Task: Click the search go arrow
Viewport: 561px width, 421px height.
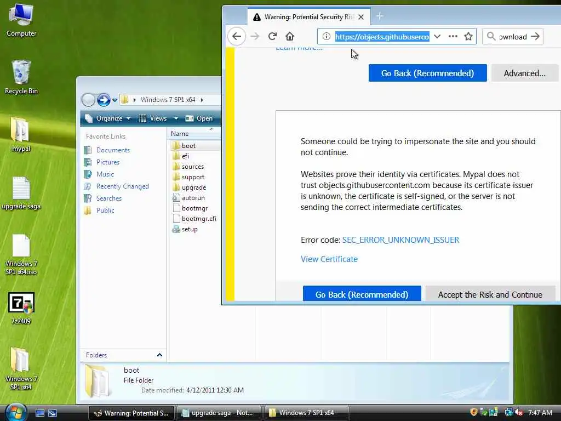Action: pyautogui.click(x=535, y=37)
